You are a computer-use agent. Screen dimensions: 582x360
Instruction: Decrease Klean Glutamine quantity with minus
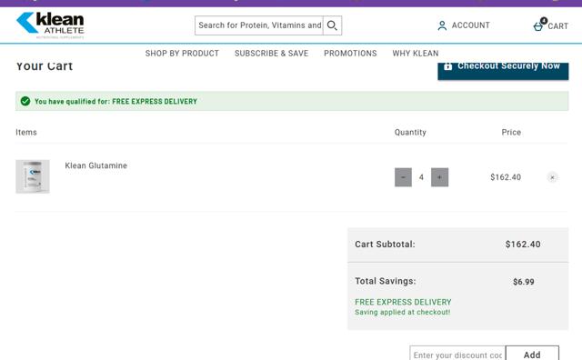403,177
